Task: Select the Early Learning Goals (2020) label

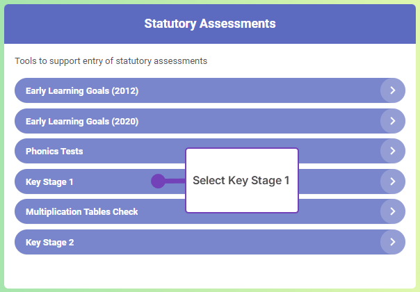Action: 82,121
